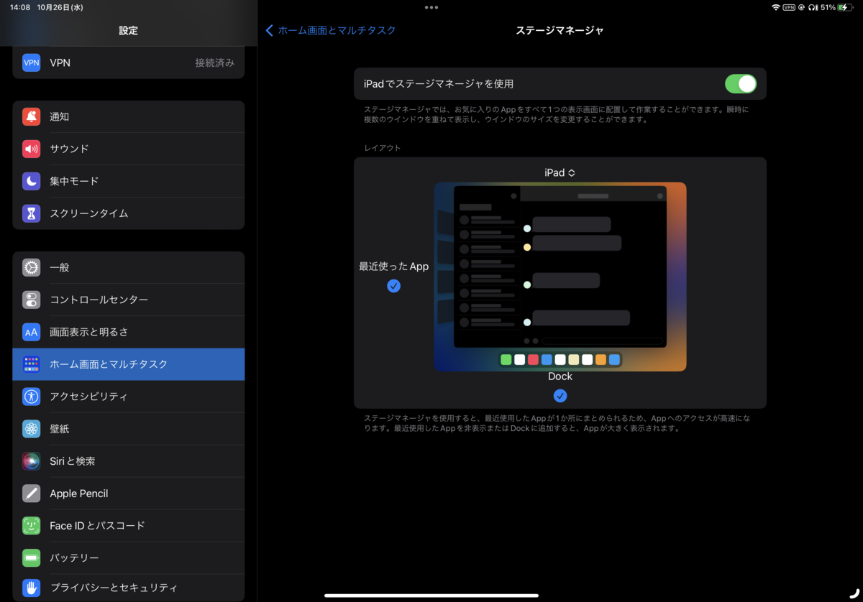Tap the ステージマネージャ page title

click(560, 30)
